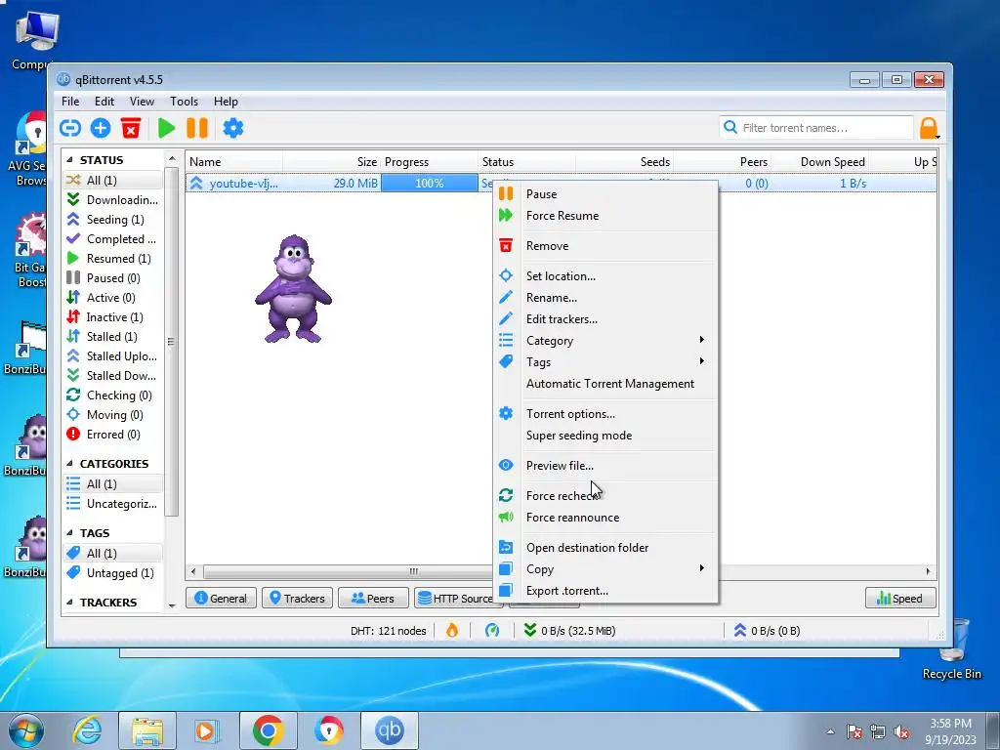
Task: Toggle Automatic Torrent Management
Action: [x=605, y=384]
